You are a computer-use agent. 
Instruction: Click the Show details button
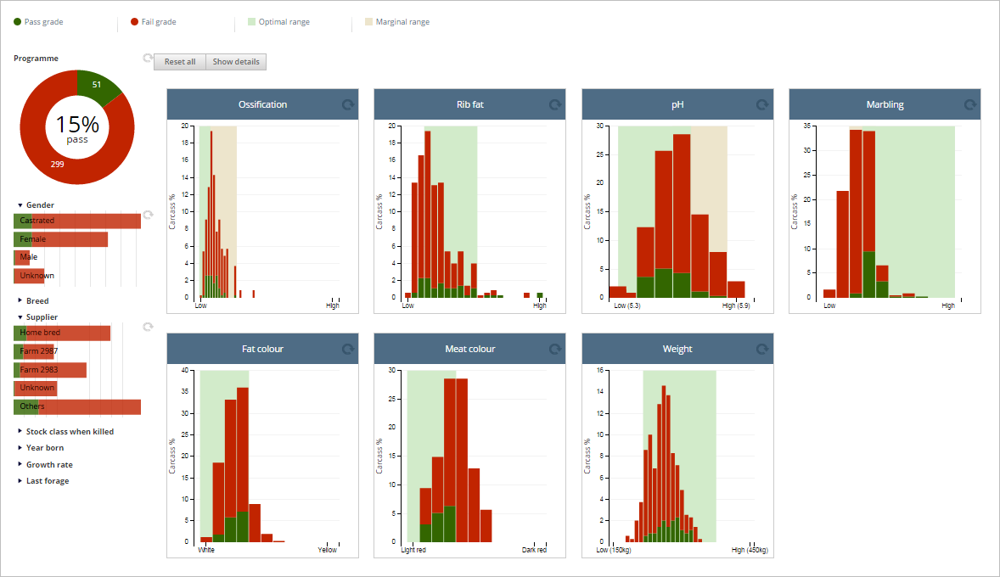click(236, 62)
